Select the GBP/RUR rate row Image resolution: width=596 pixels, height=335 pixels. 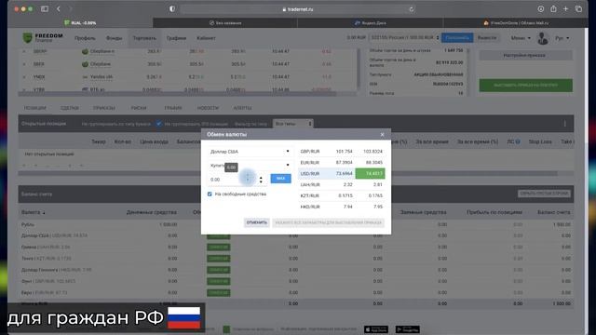[342, 151]
